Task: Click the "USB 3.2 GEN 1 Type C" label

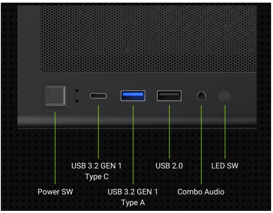Action: click(97, 171)
